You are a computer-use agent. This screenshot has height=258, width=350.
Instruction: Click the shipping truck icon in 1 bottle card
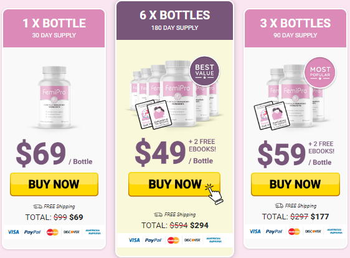[37, 206]
